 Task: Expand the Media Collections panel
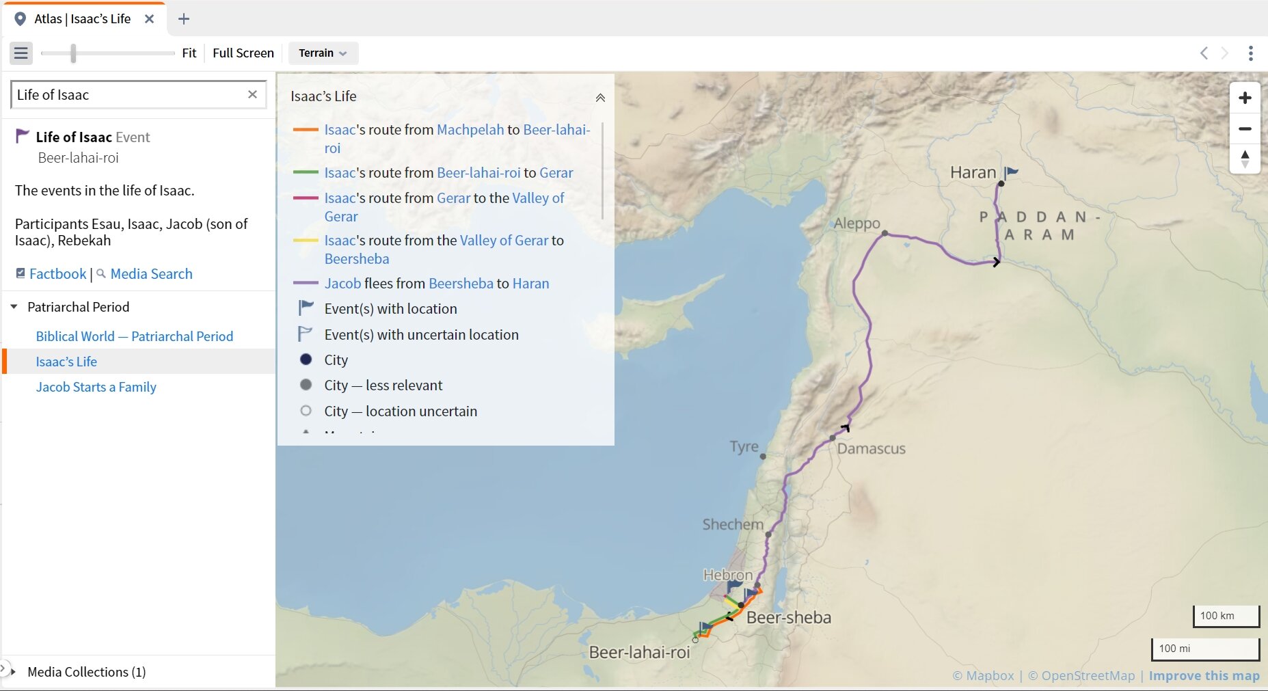(12, 672)
